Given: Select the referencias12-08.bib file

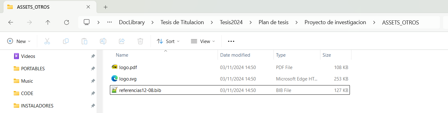Looking at the screenshot, I should pos(230,90).
